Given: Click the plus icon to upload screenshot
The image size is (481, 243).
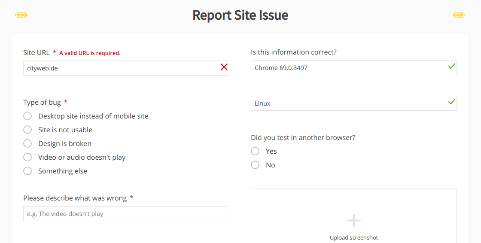Looking at the screenshot, I should point(354,221).
